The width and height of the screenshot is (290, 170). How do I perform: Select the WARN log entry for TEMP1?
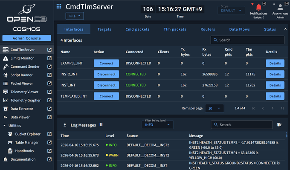tap(172, 155)
